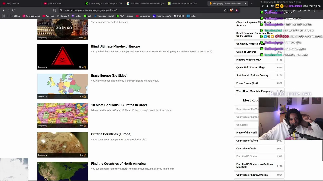The width and height of the screenshot is (323, 181).
Task: Open the Brave Rewards triangle icon
Action: pos(237,10)
